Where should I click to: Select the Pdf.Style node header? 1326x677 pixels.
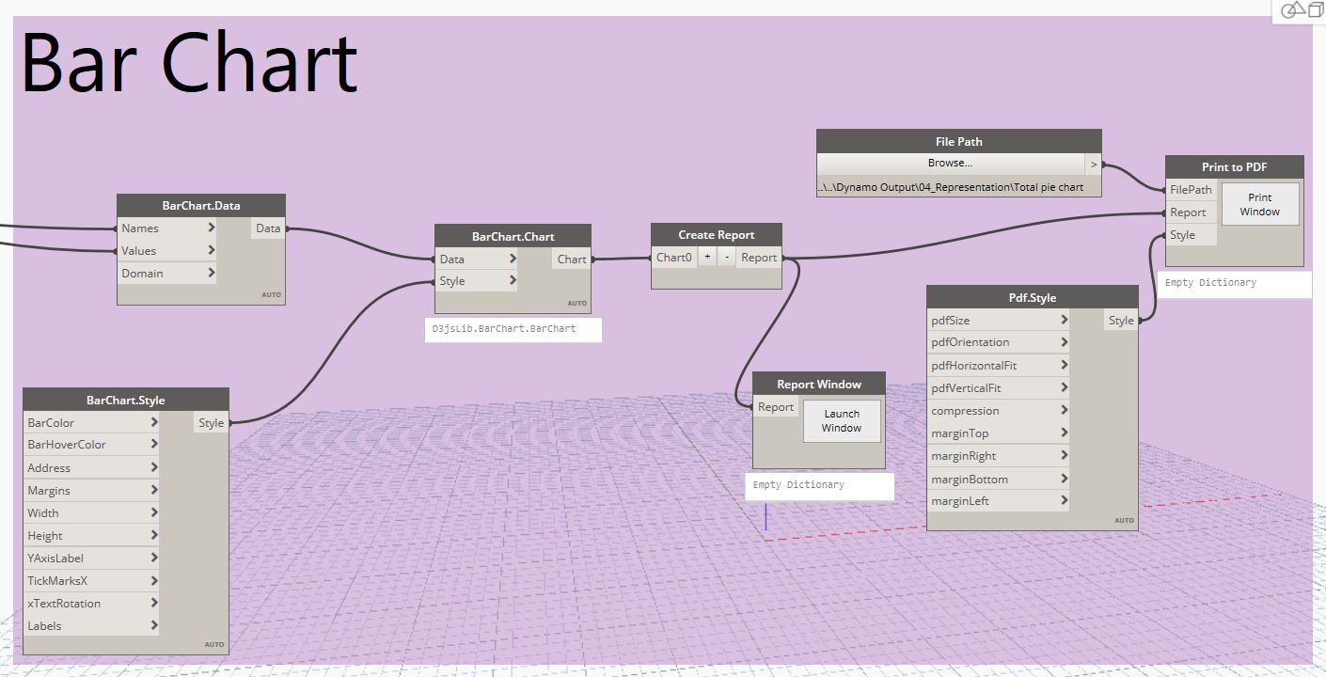click(x=1033, y=297)
